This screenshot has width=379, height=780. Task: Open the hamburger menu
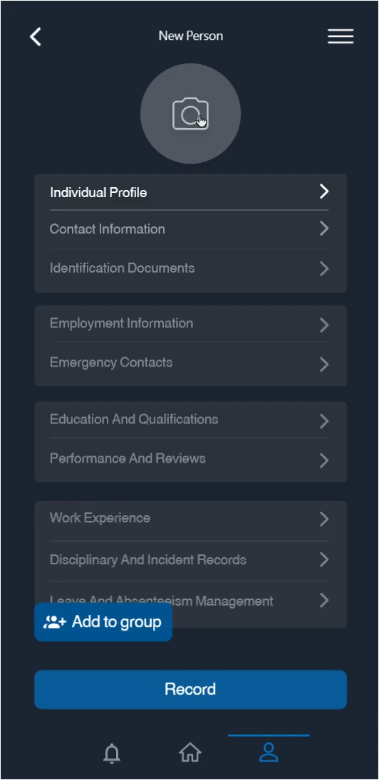[x=341, y=36]
